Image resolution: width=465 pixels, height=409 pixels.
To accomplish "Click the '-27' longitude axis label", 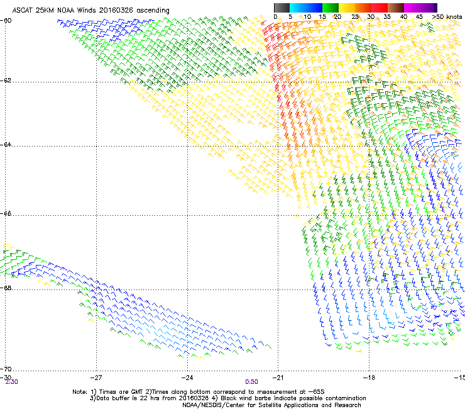I will pos(96,378).
